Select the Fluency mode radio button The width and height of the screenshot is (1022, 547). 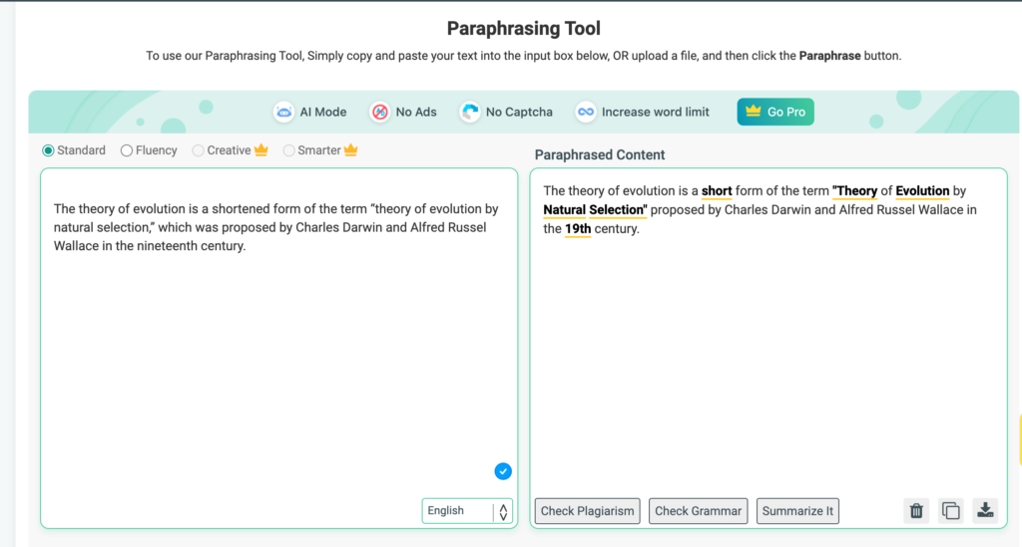127,150
